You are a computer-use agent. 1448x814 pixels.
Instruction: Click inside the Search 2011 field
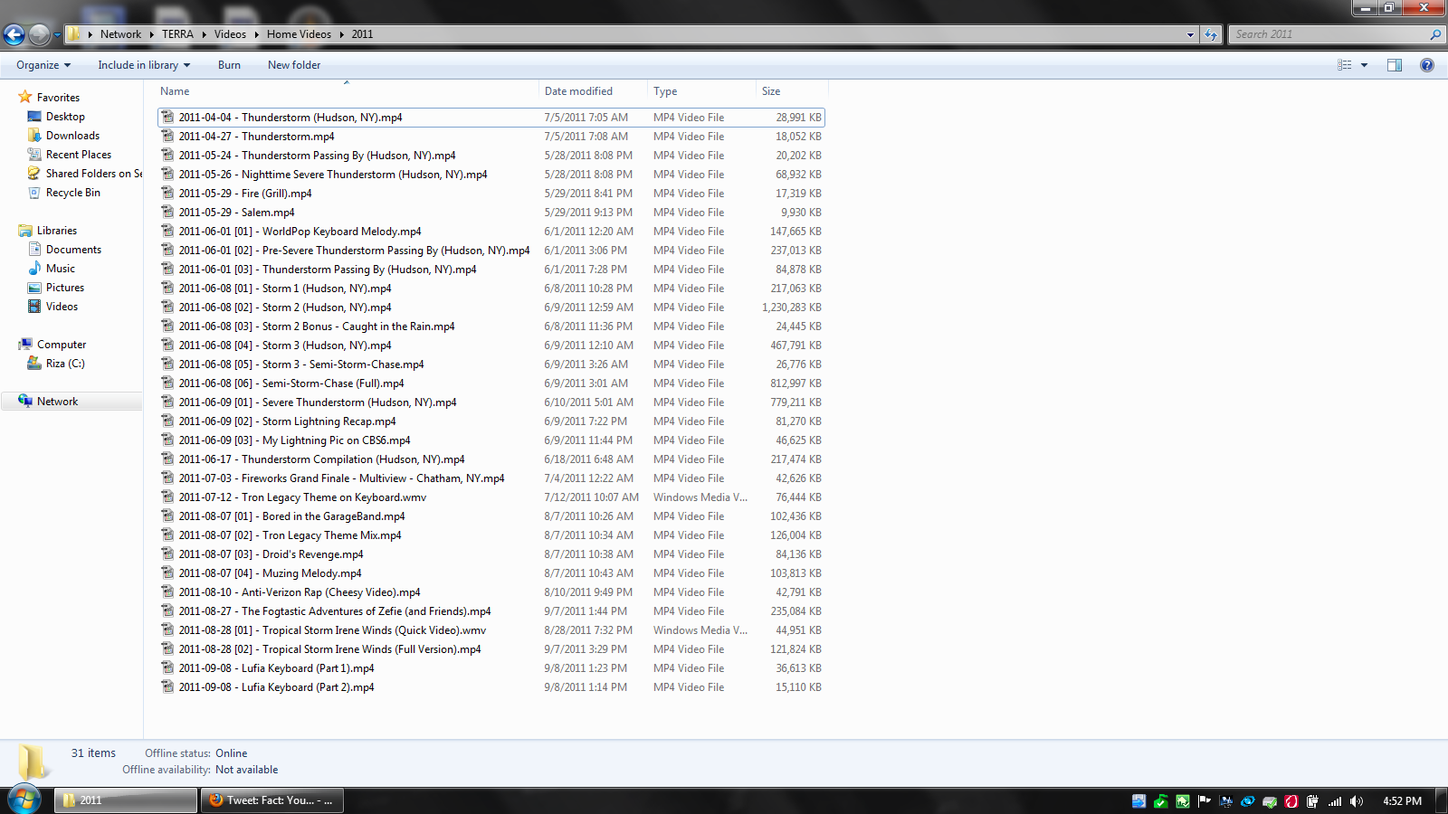point(1329,34)
